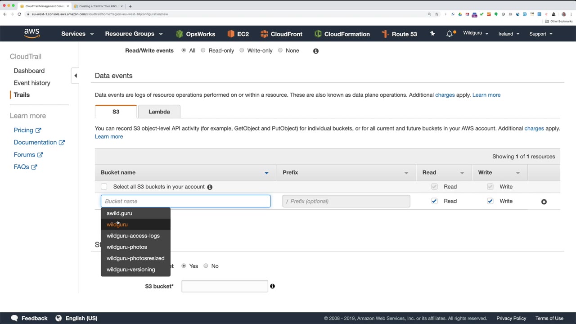Click the language globe icon
This screenshot has width=576, height=324.
click(x=58, y=318)
